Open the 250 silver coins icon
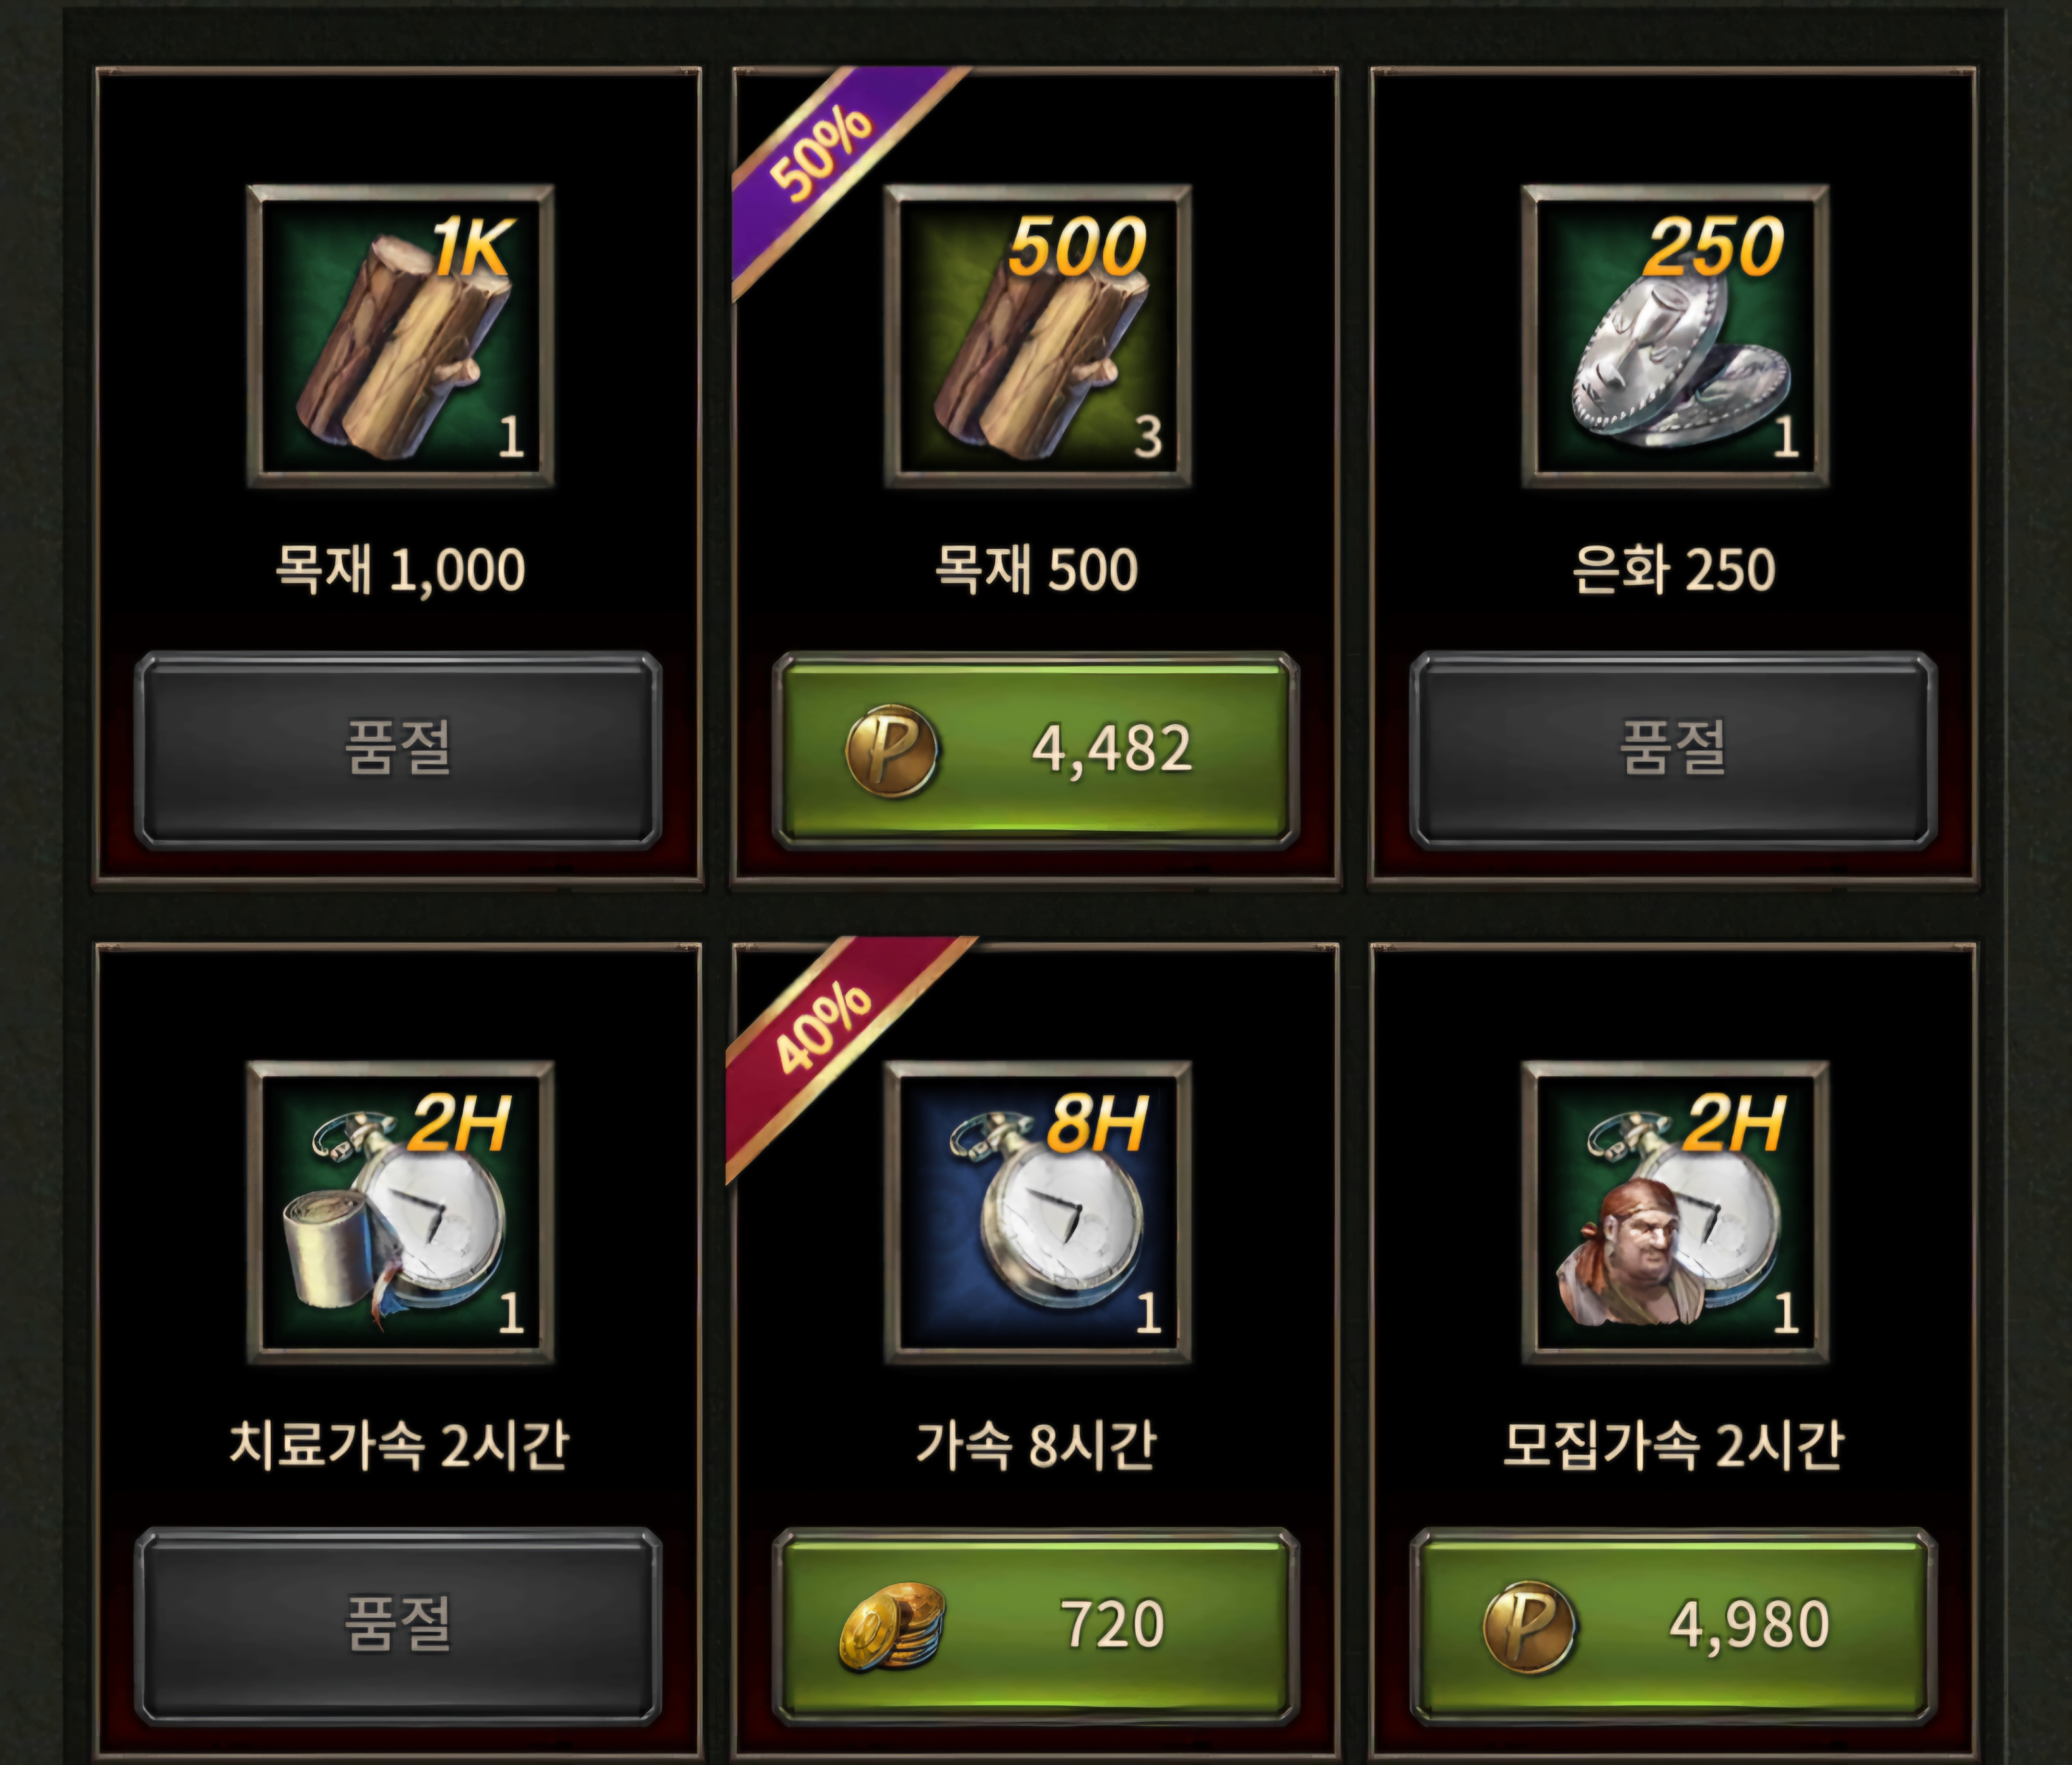Image resolution: width=2072 pixels, height=1765 pixels. 1675,336
